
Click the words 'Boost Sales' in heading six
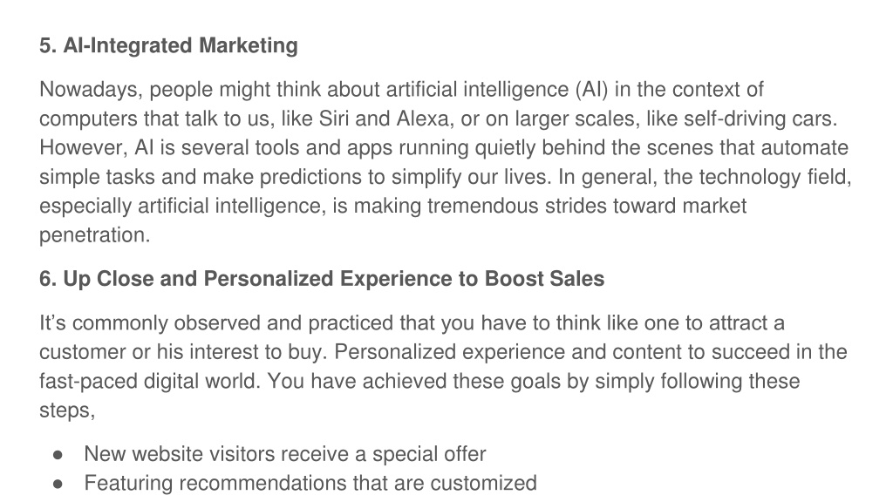point(544,279)
